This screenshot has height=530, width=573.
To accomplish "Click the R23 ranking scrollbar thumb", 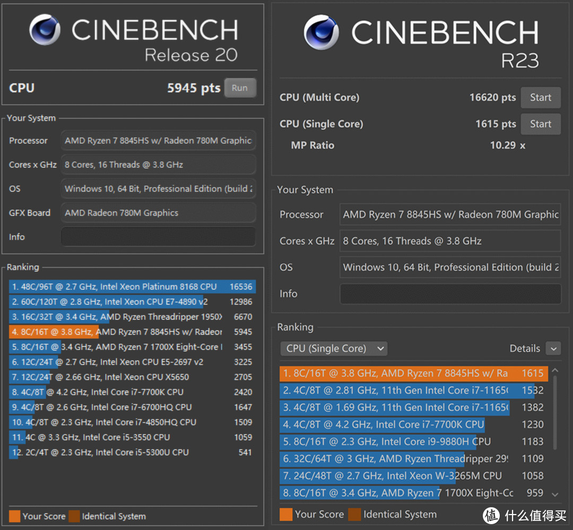I will tap(555, 412).
